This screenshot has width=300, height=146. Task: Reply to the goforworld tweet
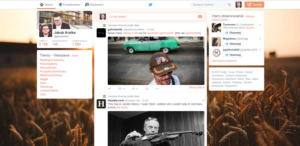tap(109, 88)
